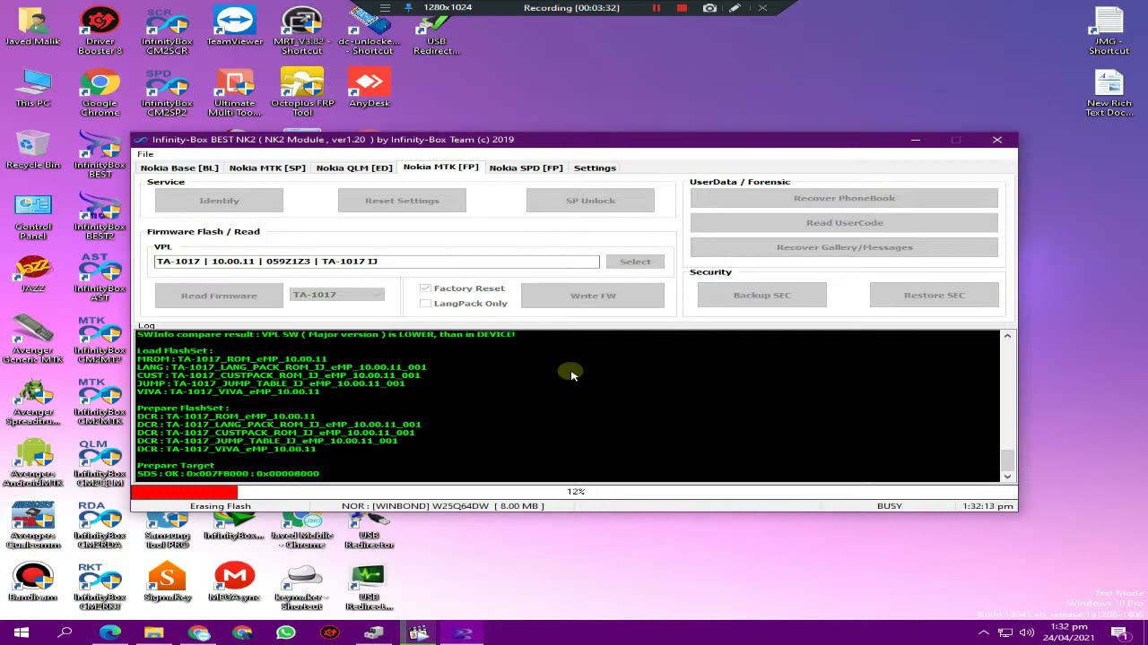Open the Recycle Bin icon
The image size is (1148, 645).
(x=33, y=150)
